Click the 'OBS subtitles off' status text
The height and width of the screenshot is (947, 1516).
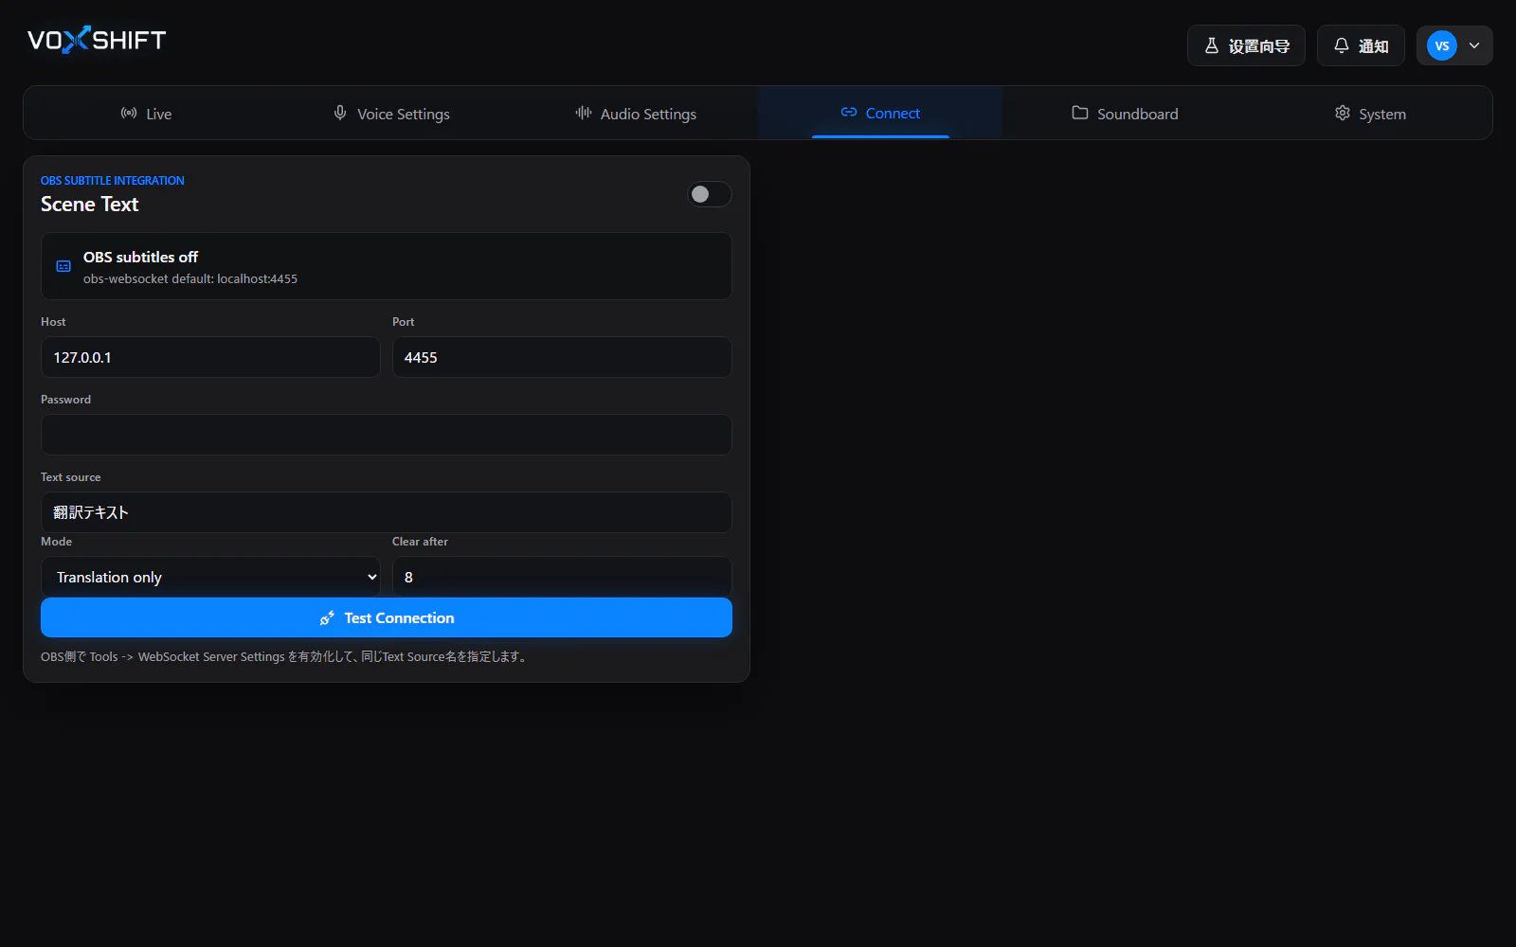pos(140,257)
